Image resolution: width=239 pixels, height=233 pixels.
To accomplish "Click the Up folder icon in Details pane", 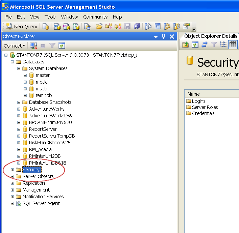I will [x=185, y=45].
